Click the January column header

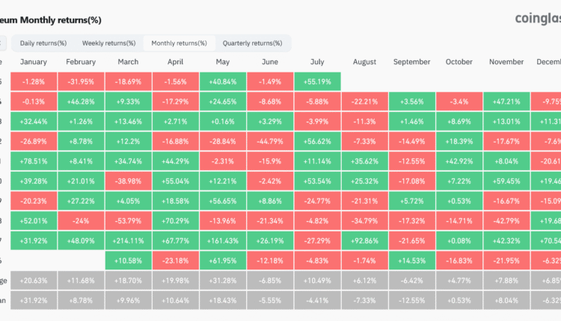click(x=34, y=62)
